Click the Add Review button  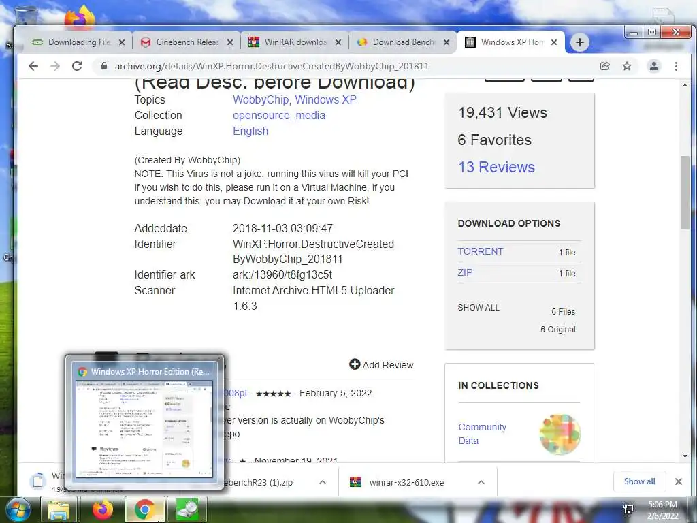[x=381, y=365]
